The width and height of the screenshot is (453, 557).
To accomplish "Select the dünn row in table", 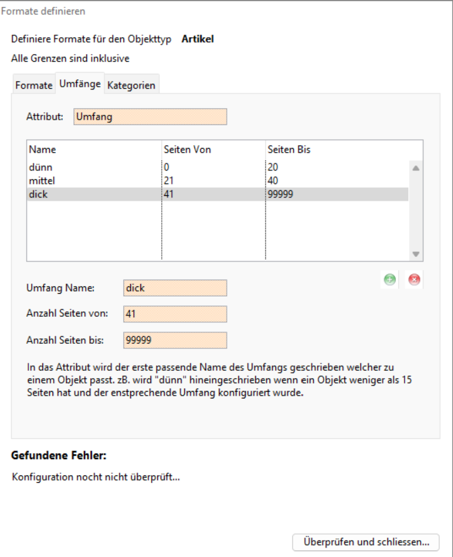I will coord(38,168).
